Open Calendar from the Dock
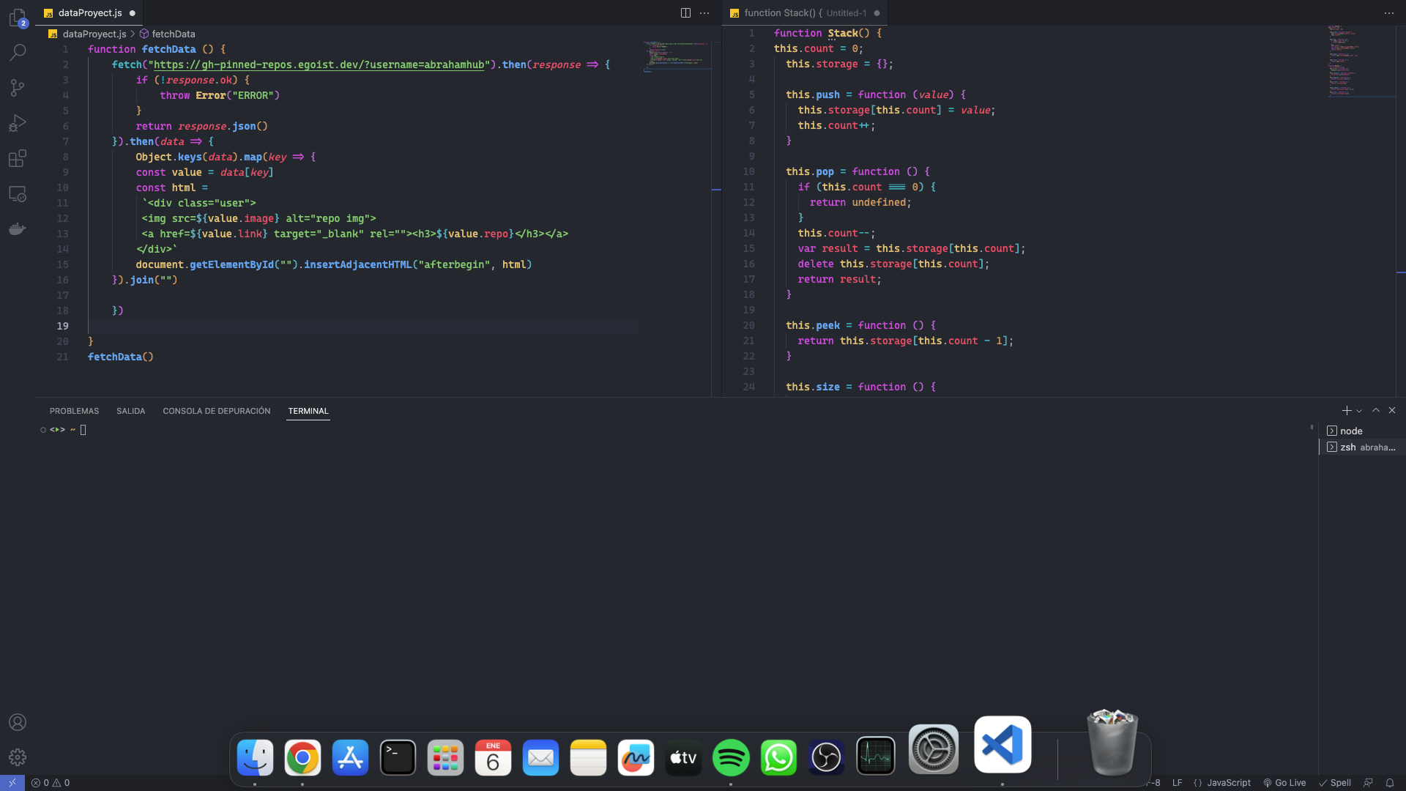The height and width of the screenshot is (791, 1406). (x=493, y=757)
